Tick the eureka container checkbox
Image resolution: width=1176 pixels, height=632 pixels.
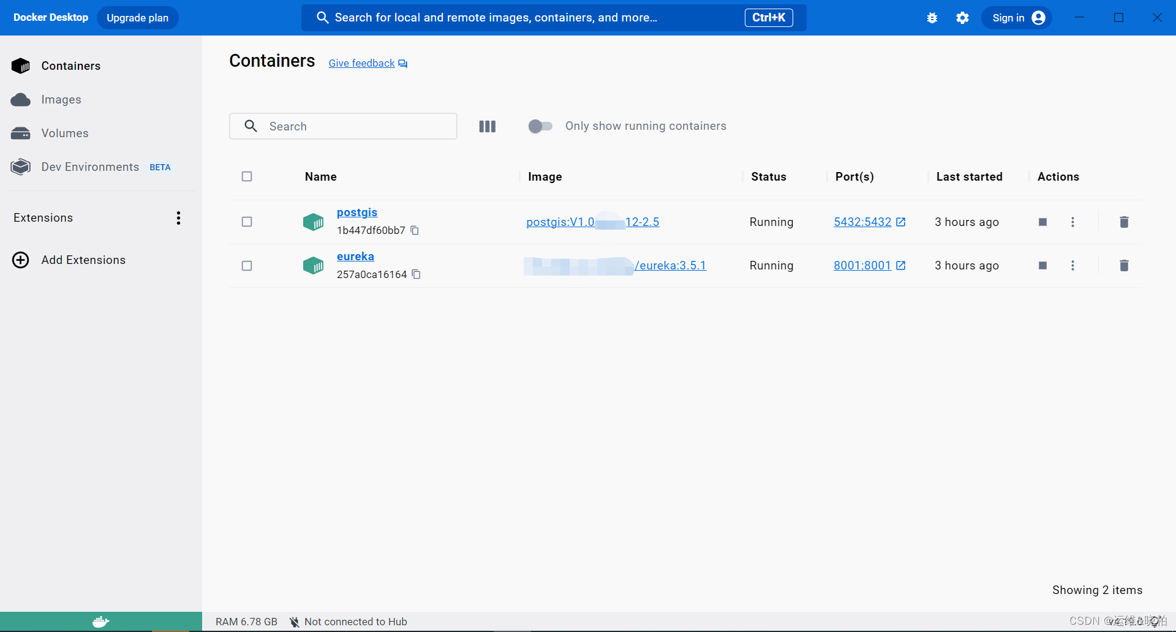247,266
